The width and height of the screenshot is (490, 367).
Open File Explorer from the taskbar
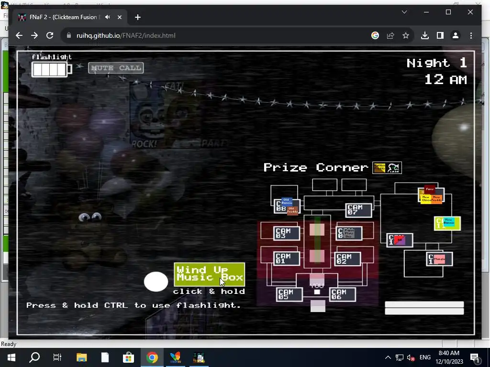click(x=81, y=357)
